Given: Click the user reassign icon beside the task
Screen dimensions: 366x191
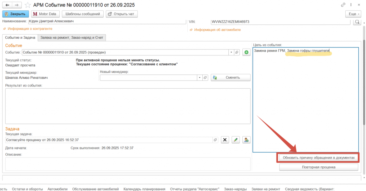Looking at the screenshot, I should (x=246, y=140).
